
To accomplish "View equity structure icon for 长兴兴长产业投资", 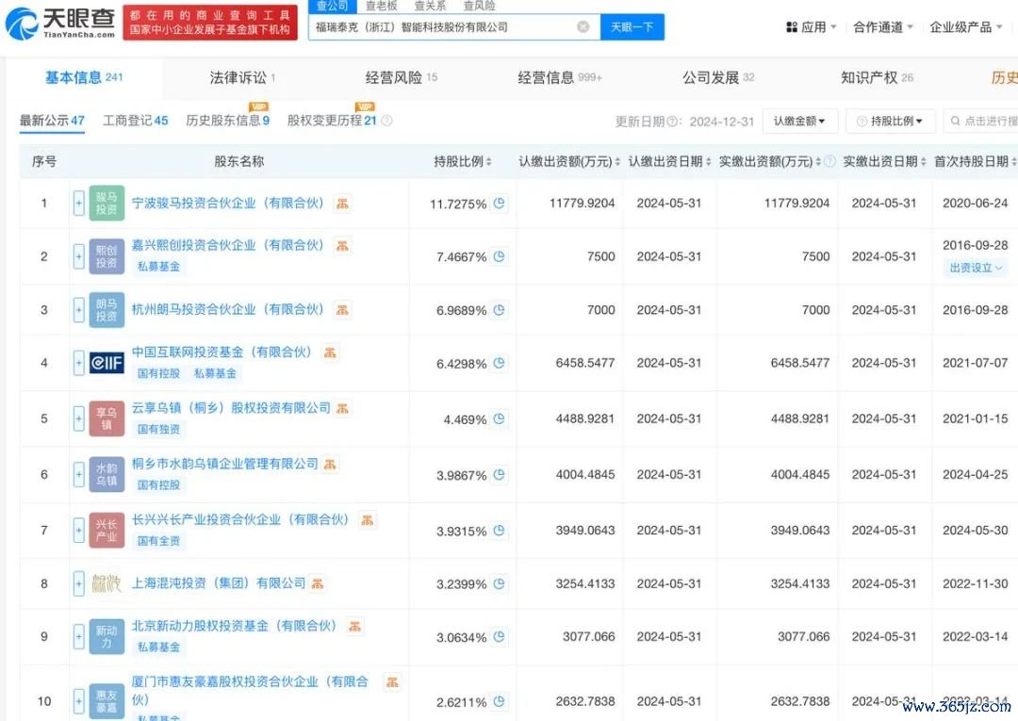I will (x=368, y=520).
